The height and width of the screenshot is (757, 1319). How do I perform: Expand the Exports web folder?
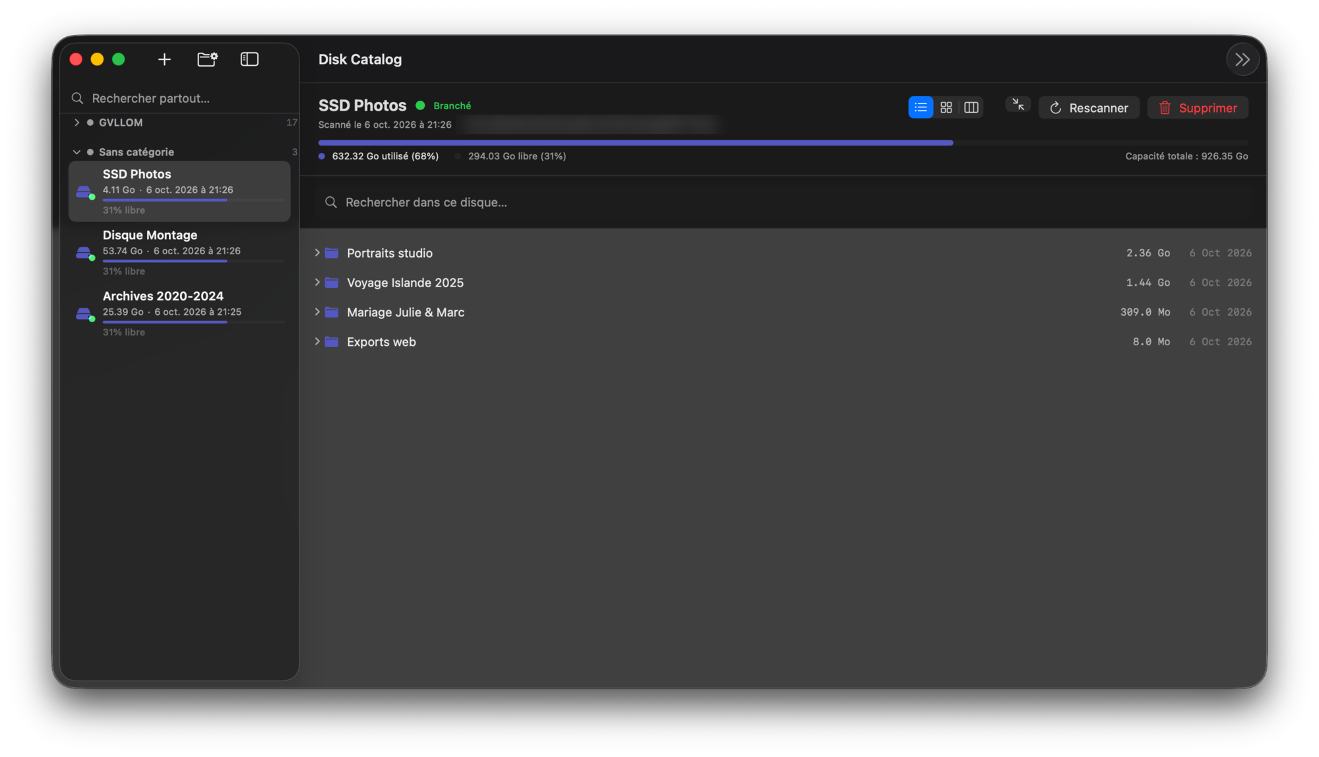[317, 342]
